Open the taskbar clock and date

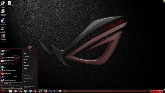pyautogui.click(x=160, y=91)
